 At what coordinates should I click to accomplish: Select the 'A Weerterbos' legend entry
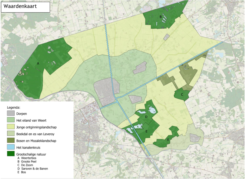point(27,158)
